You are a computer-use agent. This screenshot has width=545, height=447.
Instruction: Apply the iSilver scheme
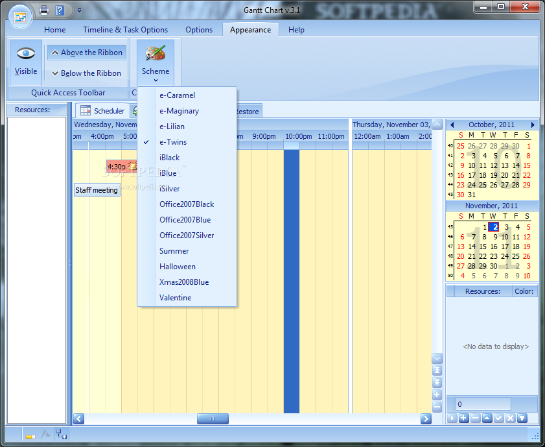point(187,189)
